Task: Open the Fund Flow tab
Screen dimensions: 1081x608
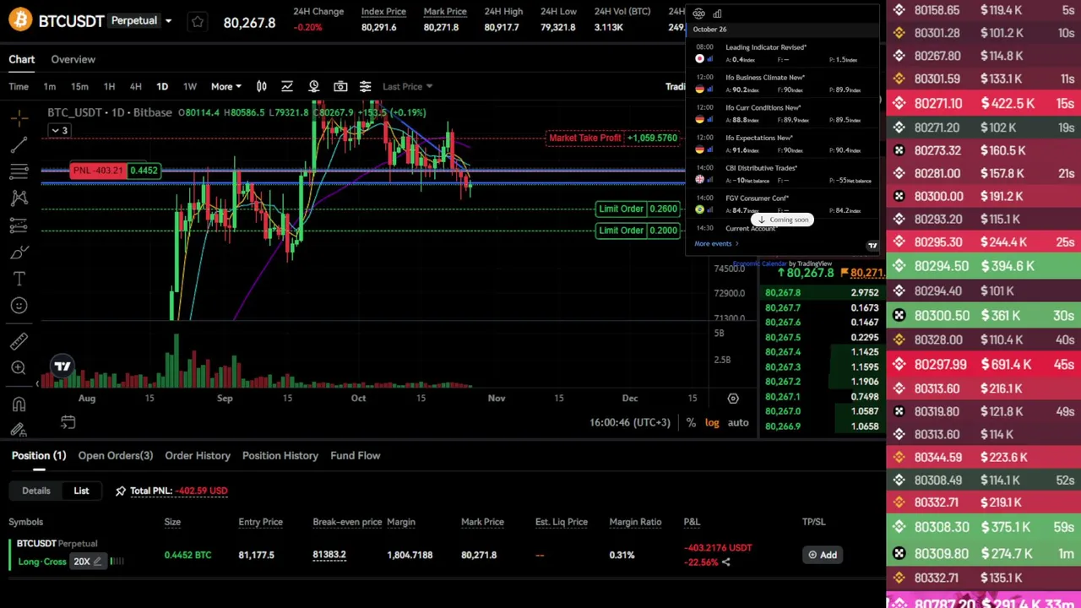Action: click(356, 455)
